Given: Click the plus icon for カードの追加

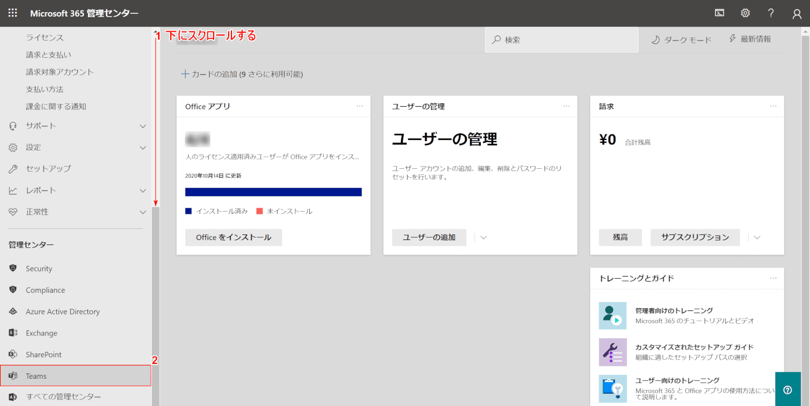Looking at the screenshot, I should (185, 74).
